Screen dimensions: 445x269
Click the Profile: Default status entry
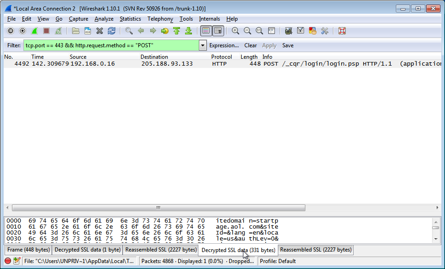tap(277, 261)
